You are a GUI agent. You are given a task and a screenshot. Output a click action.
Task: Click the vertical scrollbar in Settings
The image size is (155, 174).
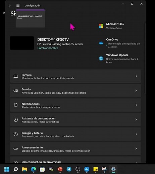(x=145, y=58)
